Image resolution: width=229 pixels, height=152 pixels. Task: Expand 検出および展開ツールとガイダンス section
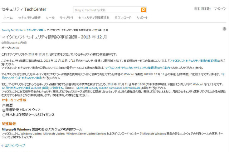[x=29, y=115]
